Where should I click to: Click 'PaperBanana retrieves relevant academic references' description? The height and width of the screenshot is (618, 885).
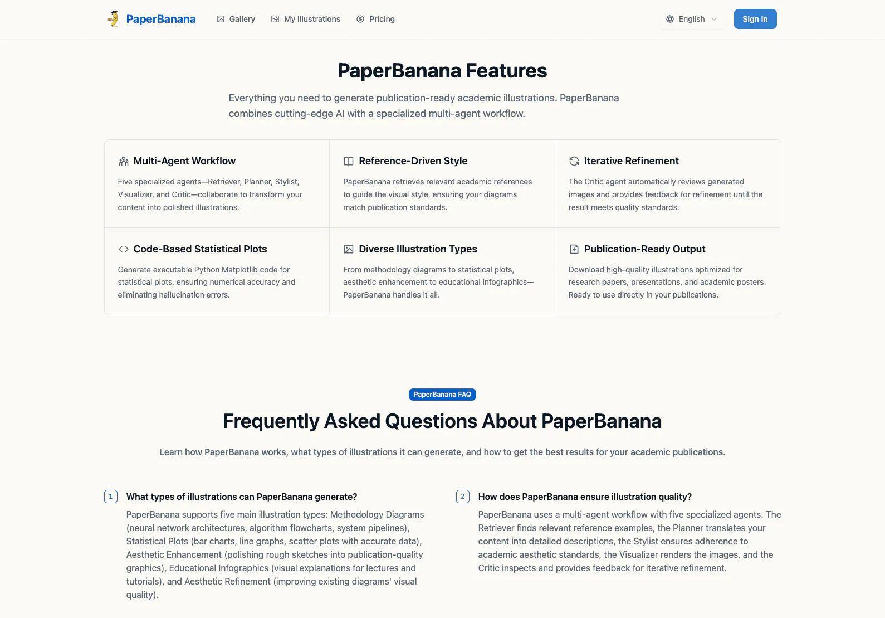click(x=438, y=194)
